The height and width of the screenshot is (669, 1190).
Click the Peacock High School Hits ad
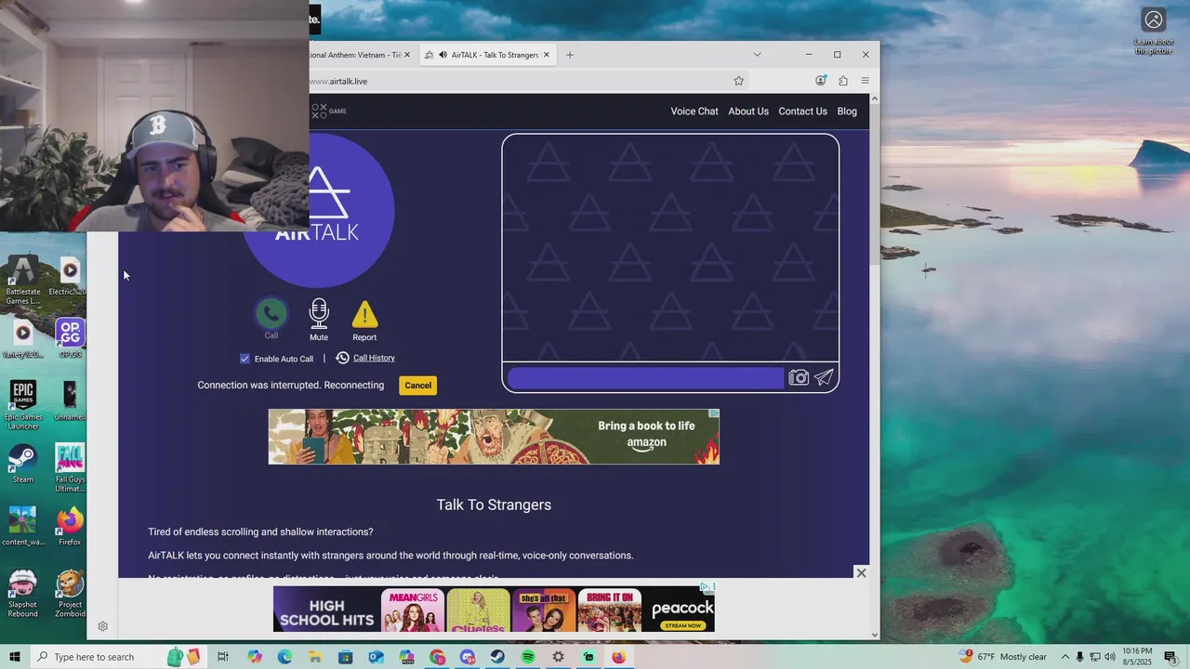[494, 610]
